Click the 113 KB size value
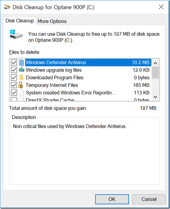The width and height of the screenshot is (170, 209). coord(142,93)
